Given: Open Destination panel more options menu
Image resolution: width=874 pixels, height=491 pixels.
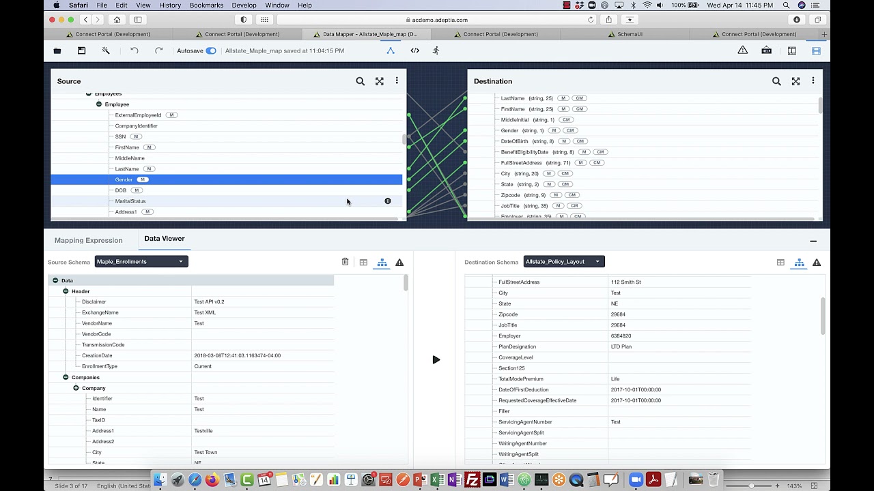Looking at the screenshot, I should (x=813, y=80).
